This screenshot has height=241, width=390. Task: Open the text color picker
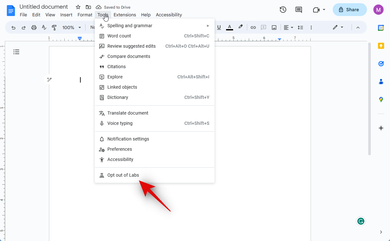pyautogui.click(x=229, y=28)
